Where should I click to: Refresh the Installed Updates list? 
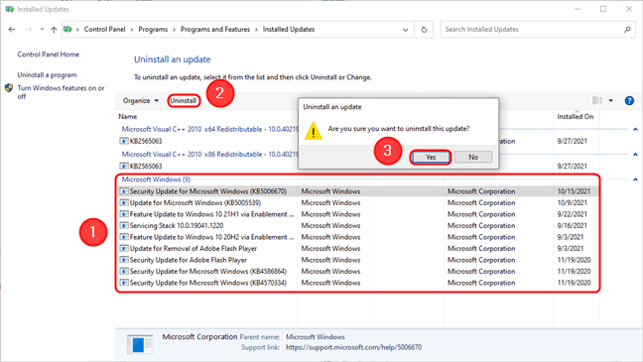click(x=424, y=30)
